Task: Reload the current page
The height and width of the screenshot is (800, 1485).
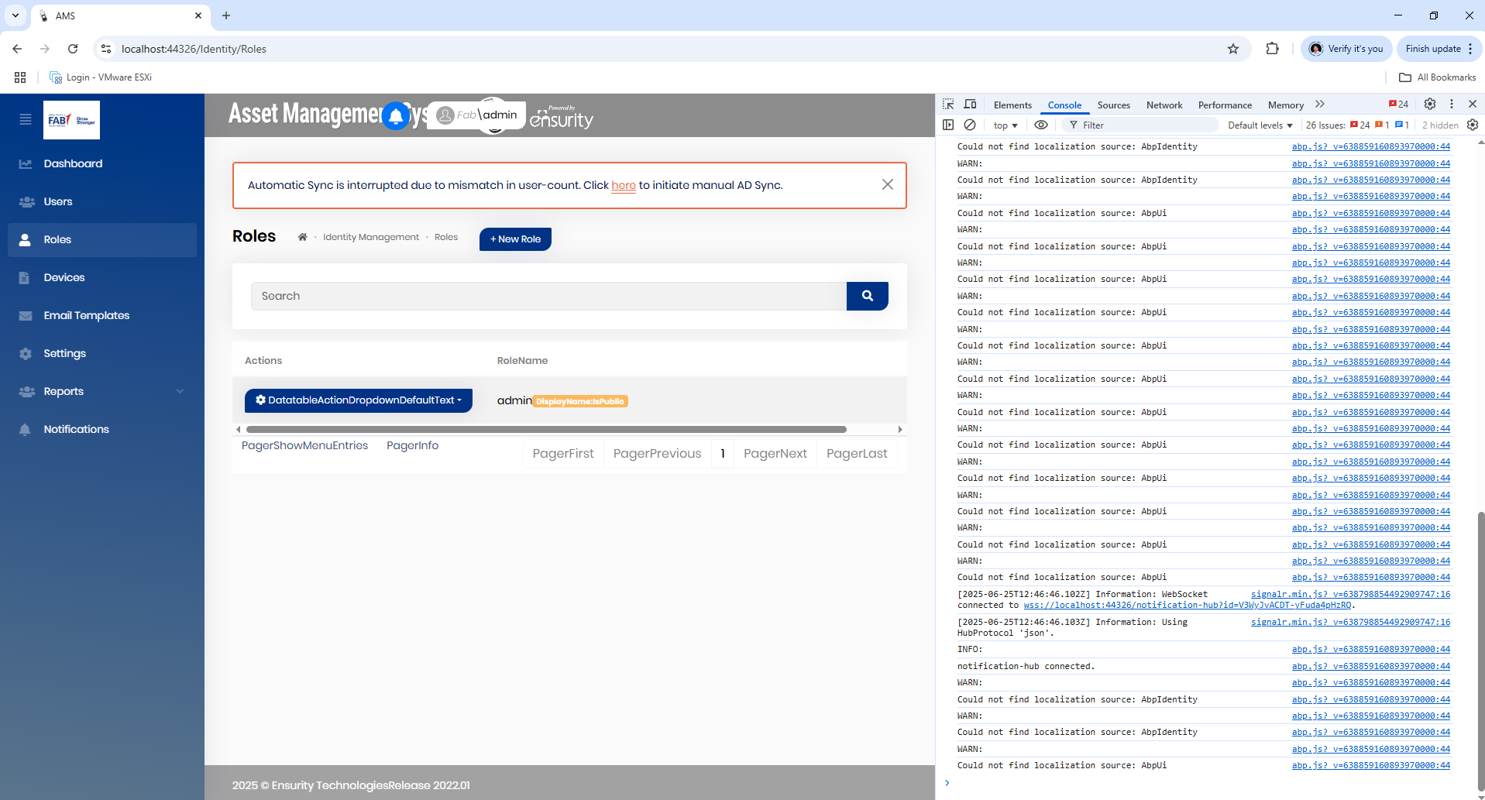Action: pos(73,49)
